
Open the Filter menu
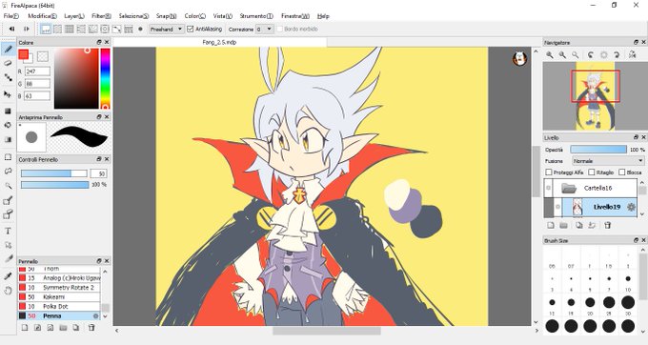pos(101,16)
